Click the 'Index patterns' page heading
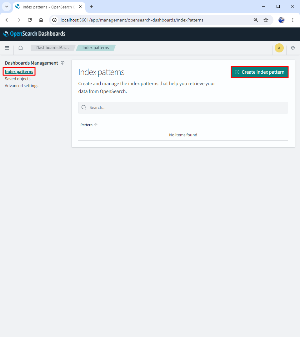300x337 pixels. 101,72
